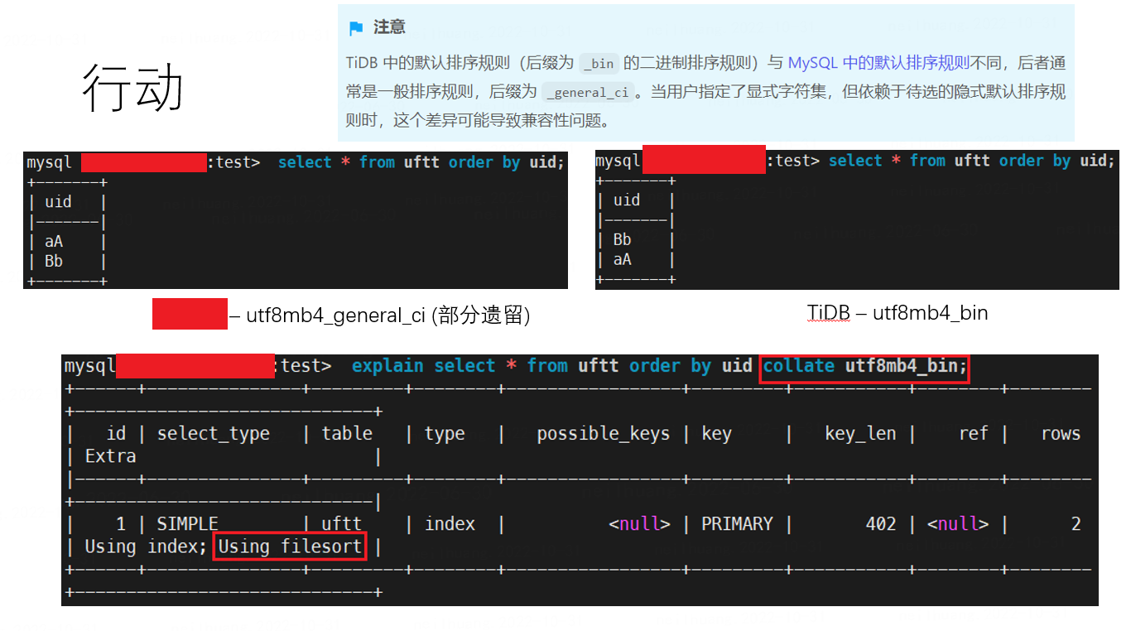Image resolution: width=1131 pixels, height=631 pixels.
Task: Click the "type" column header in explain output
Action: point(445,434)
